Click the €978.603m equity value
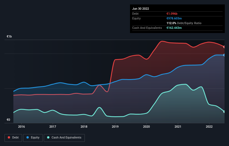 [174, 18]
